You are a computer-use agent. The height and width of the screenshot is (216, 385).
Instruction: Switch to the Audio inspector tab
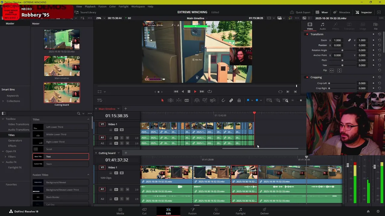[x=322, y=26]
